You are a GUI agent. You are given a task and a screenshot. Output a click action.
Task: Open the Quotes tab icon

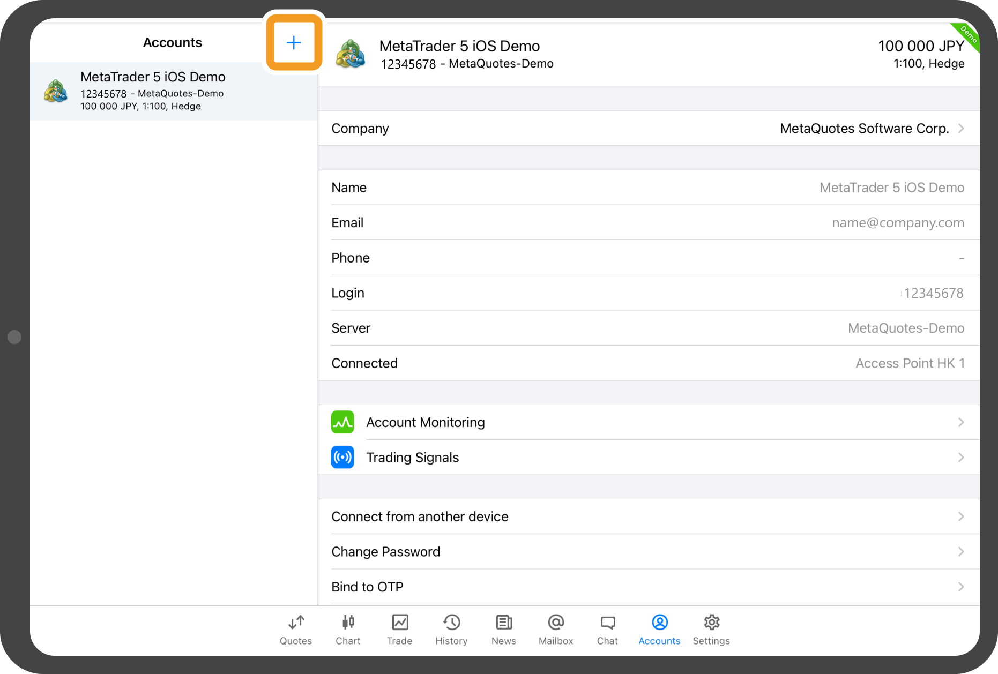(x=296, y=623)
